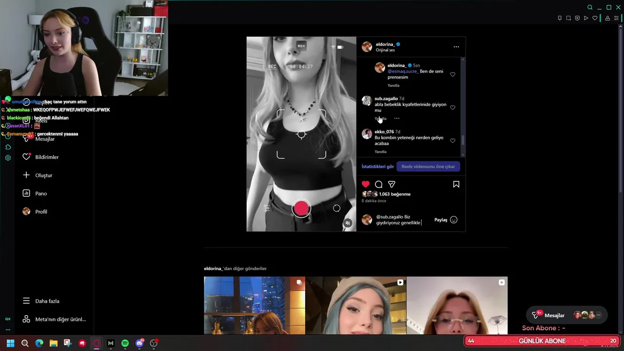Click the Opera flow send arrow icon
Image resolution: width=624 pixels, height=351 pixels.
tap(586, 18)
